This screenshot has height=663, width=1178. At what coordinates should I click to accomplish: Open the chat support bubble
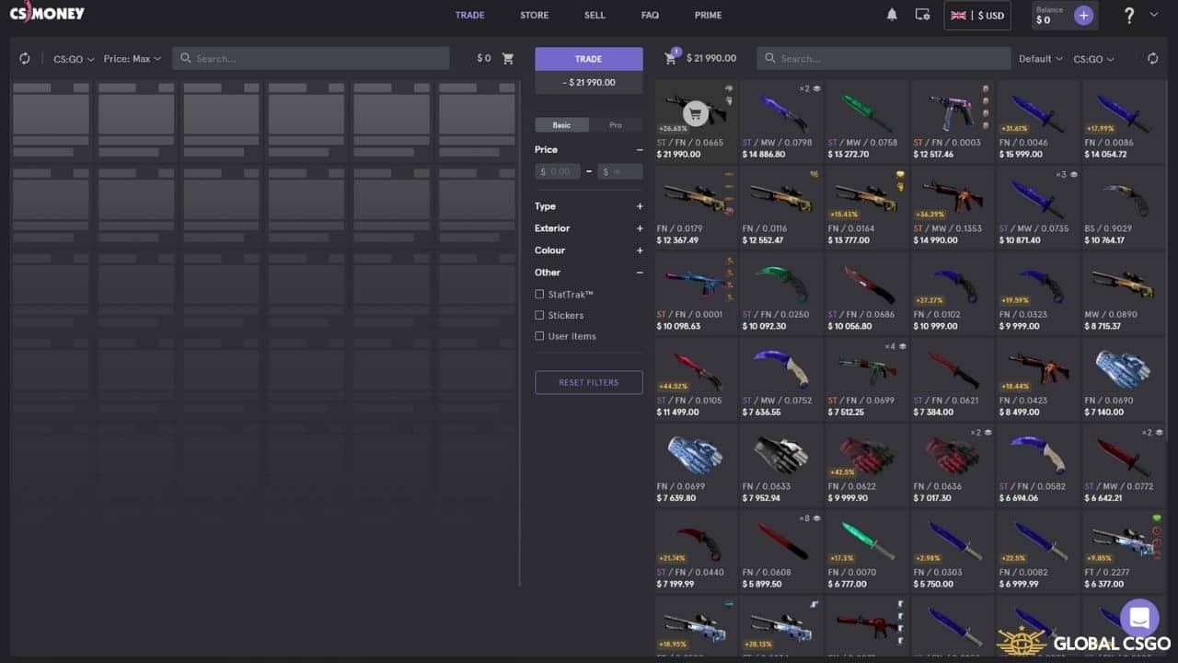pyautogui.click(x=1139, y=618)
